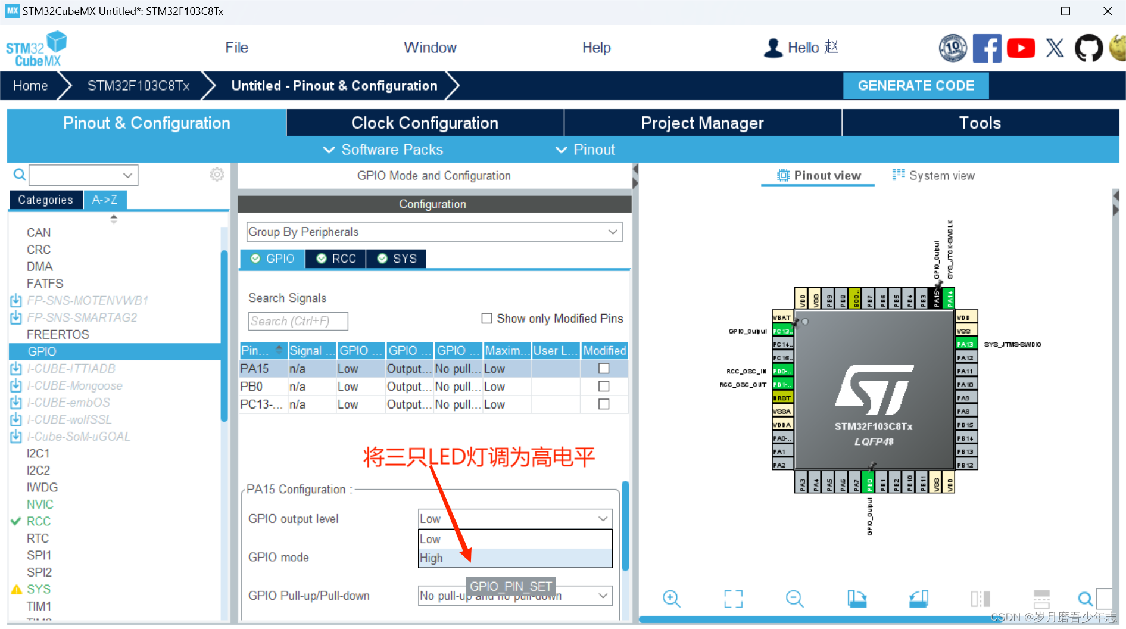Select NVIC in the categories list
The height and width of the screenshot is (629, 1126).
[x=40, y=505]
